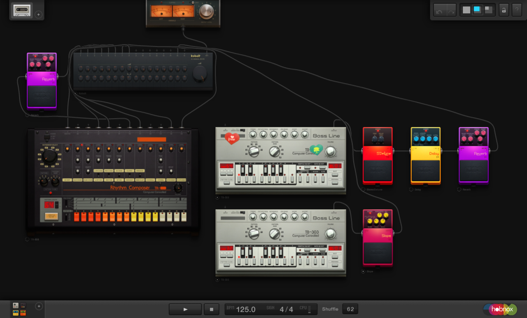
Task: Click the plus button beside the cassette
Action: click(x=38, y=14)
